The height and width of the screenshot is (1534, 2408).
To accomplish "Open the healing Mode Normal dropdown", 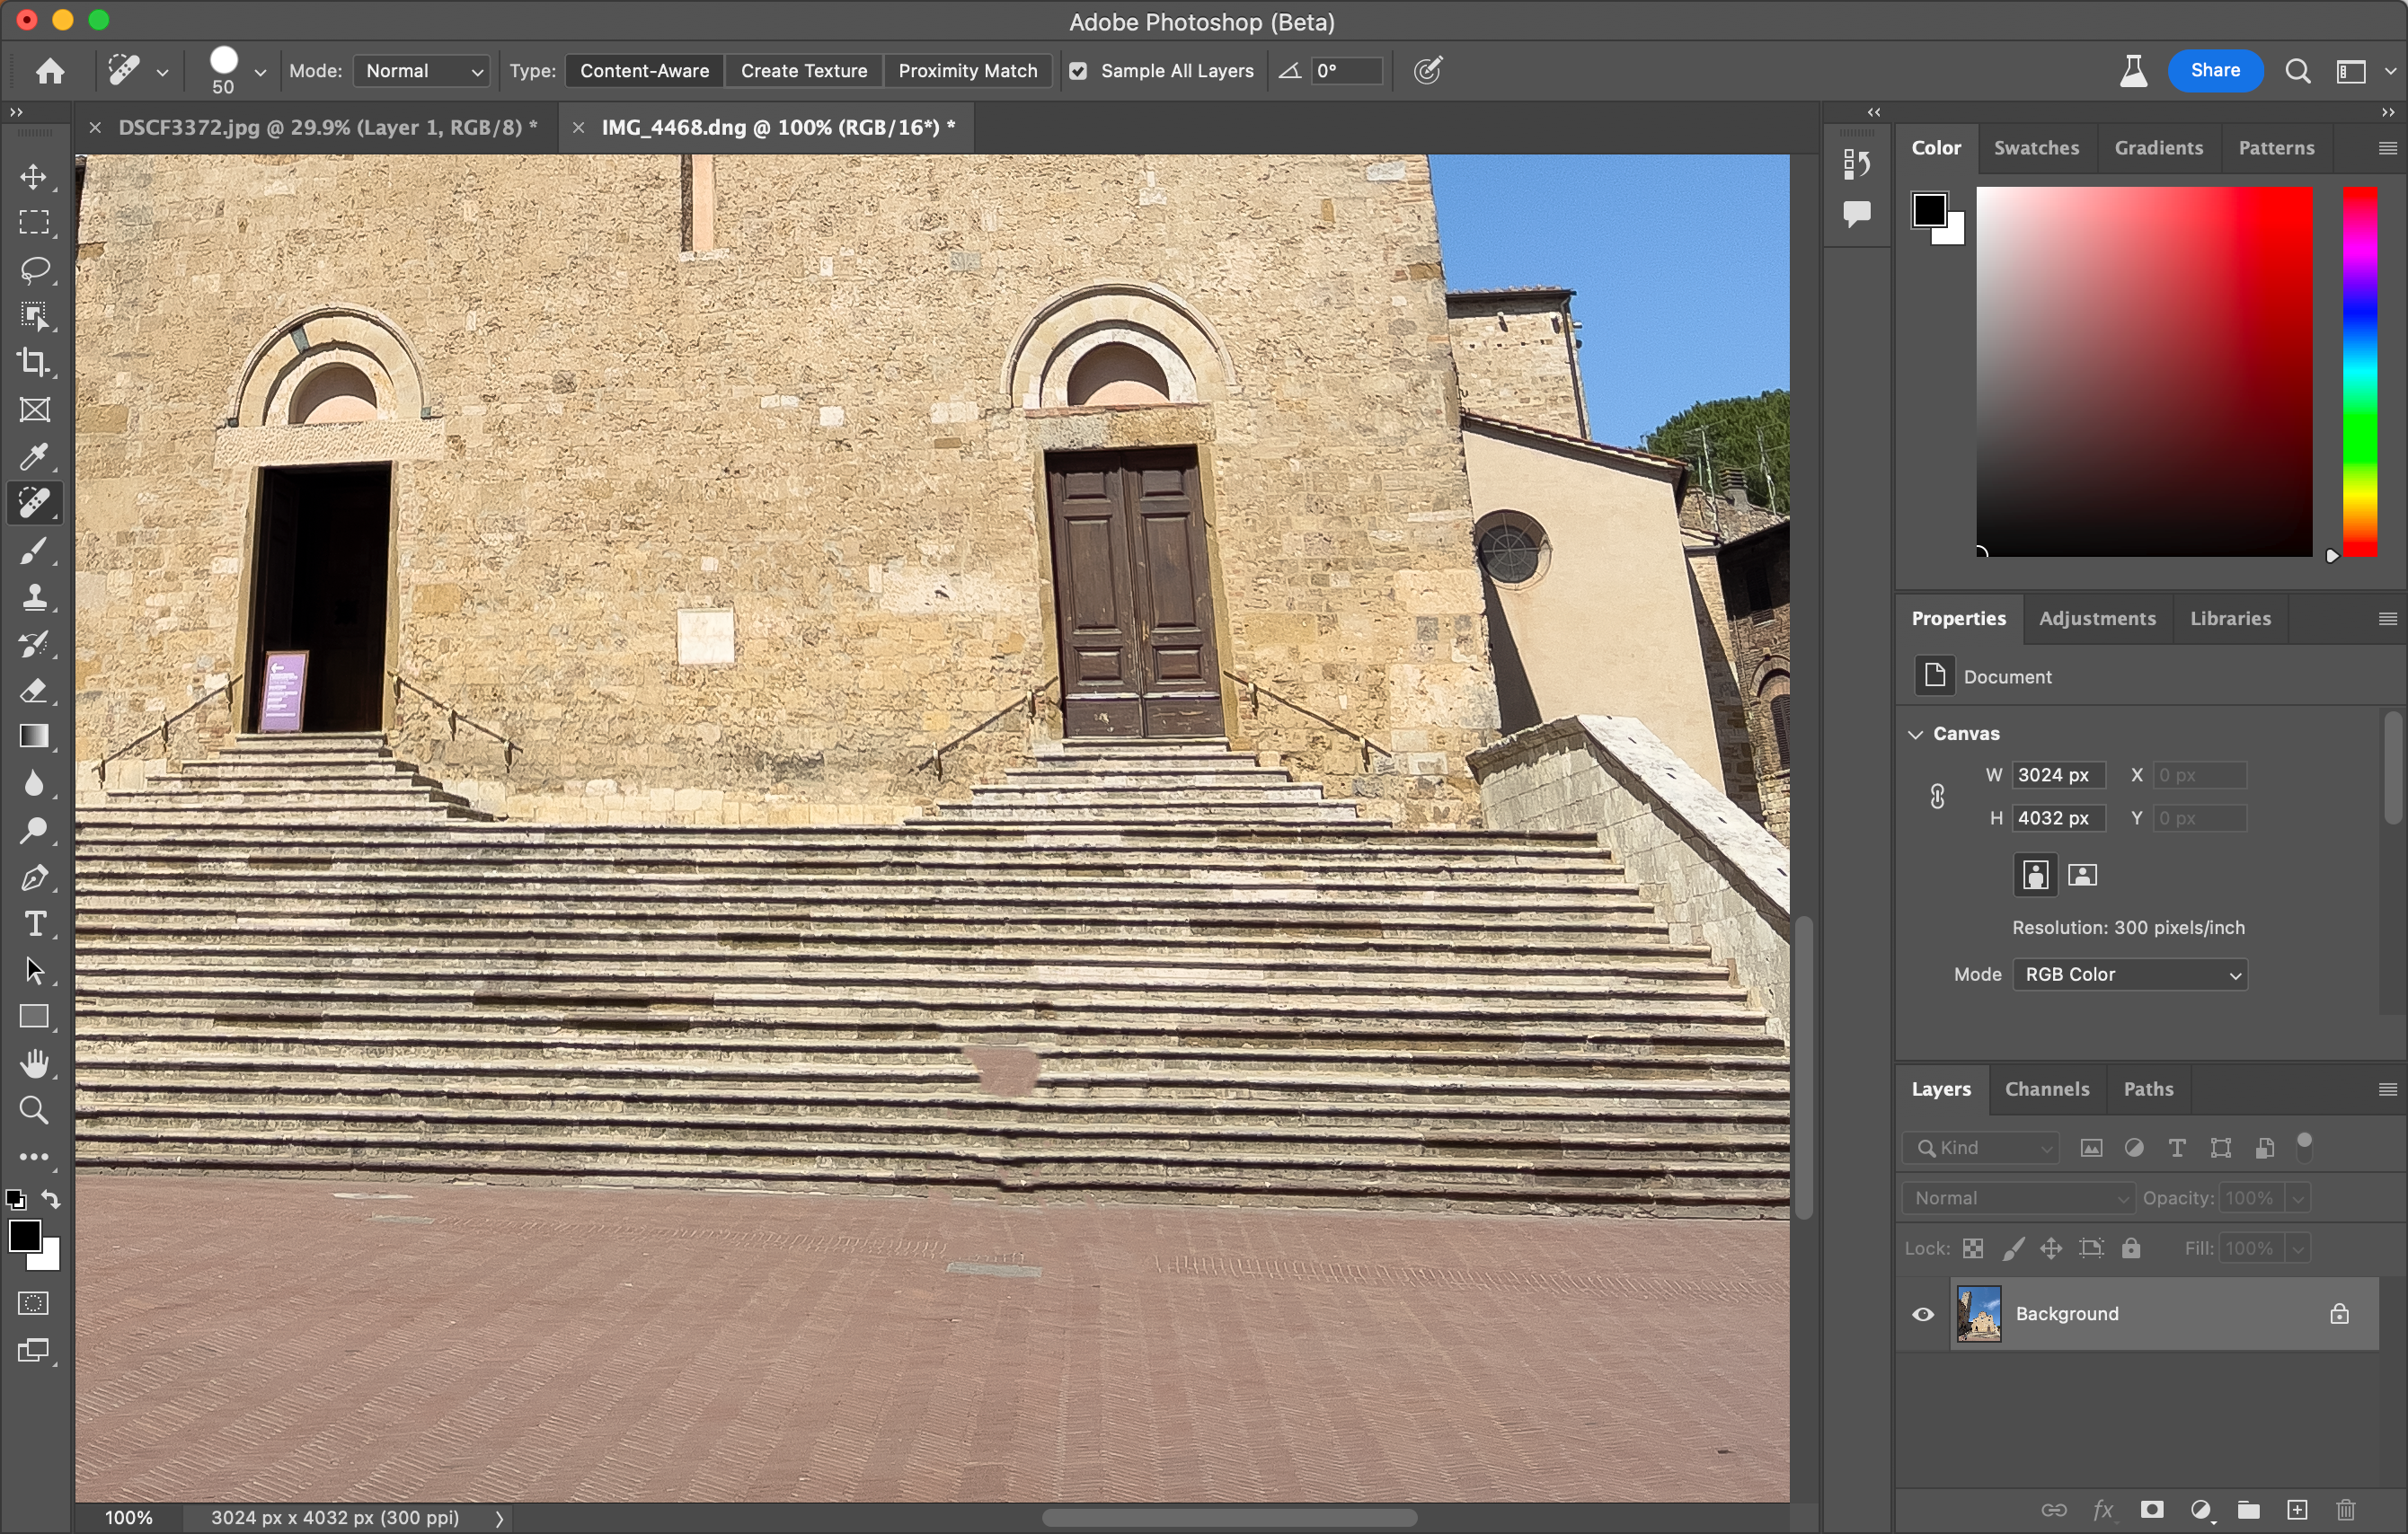I will (x=422, y=71).
